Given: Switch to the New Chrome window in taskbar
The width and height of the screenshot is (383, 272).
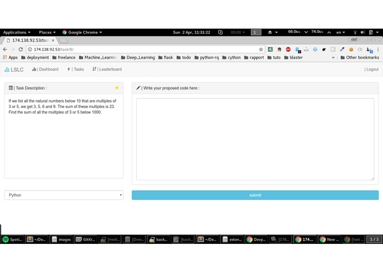Looking at the screenshot, I should pyautogui.click(x=330, y=240).
